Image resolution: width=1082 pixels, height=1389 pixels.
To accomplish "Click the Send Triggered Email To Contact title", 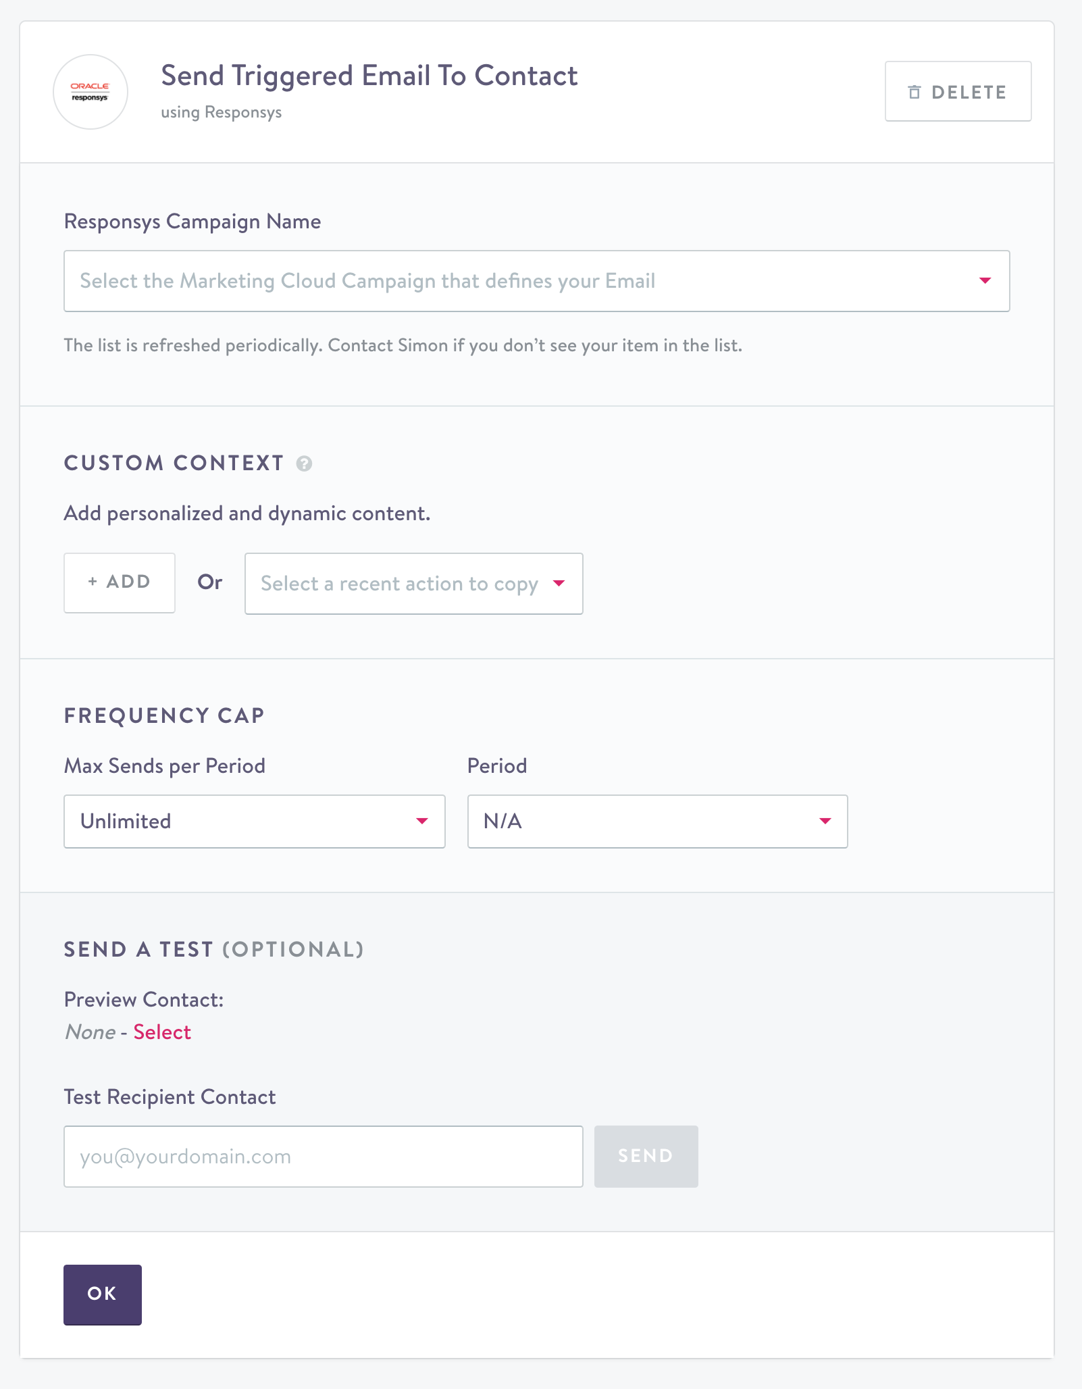I will click(x=369, y=76).
